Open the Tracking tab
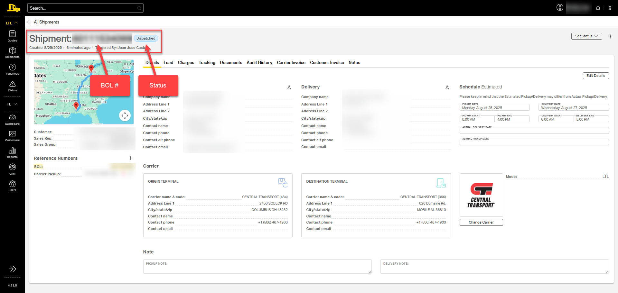The image size is (618, 293). pyautogui.click(x=207, y=62)
